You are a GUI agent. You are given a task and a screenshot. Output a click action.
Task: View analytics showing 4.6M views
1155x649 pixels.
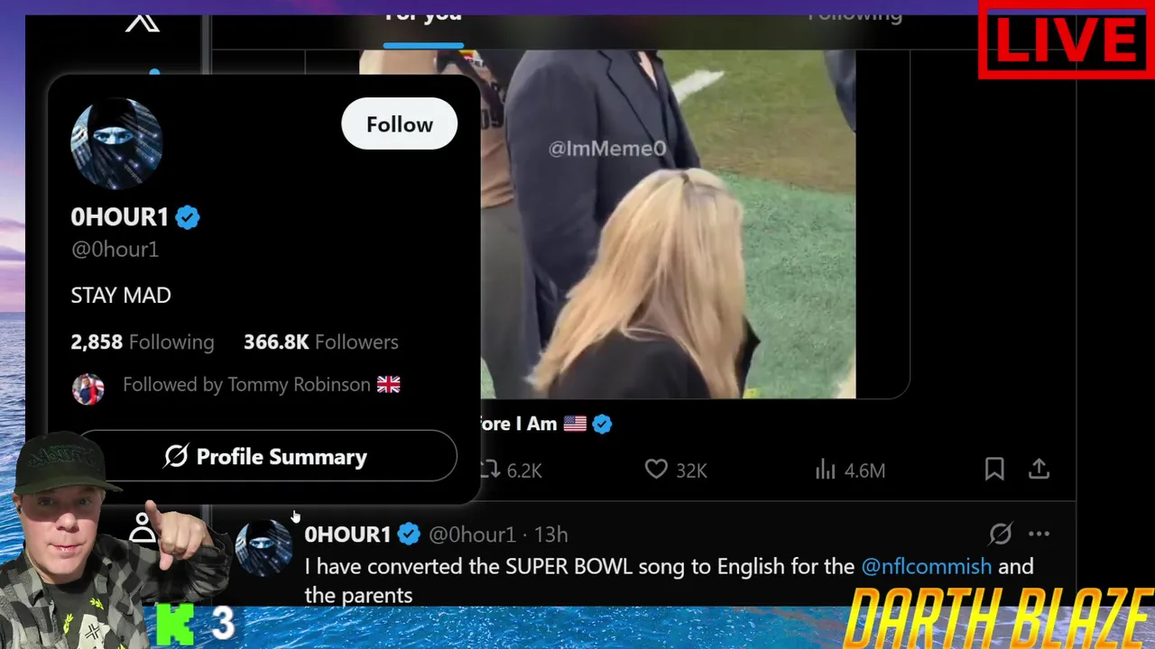click(850, 470)
